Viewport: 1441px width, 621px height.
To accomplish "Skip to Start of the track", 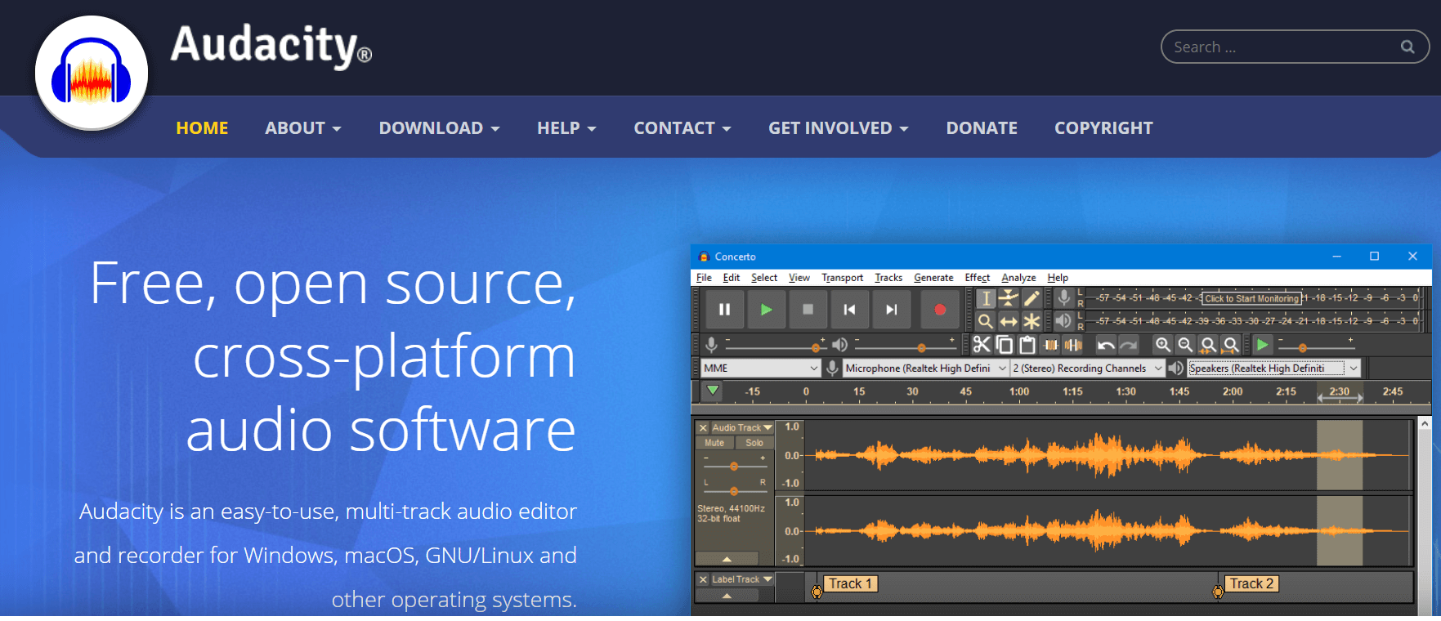I will 849,310.
